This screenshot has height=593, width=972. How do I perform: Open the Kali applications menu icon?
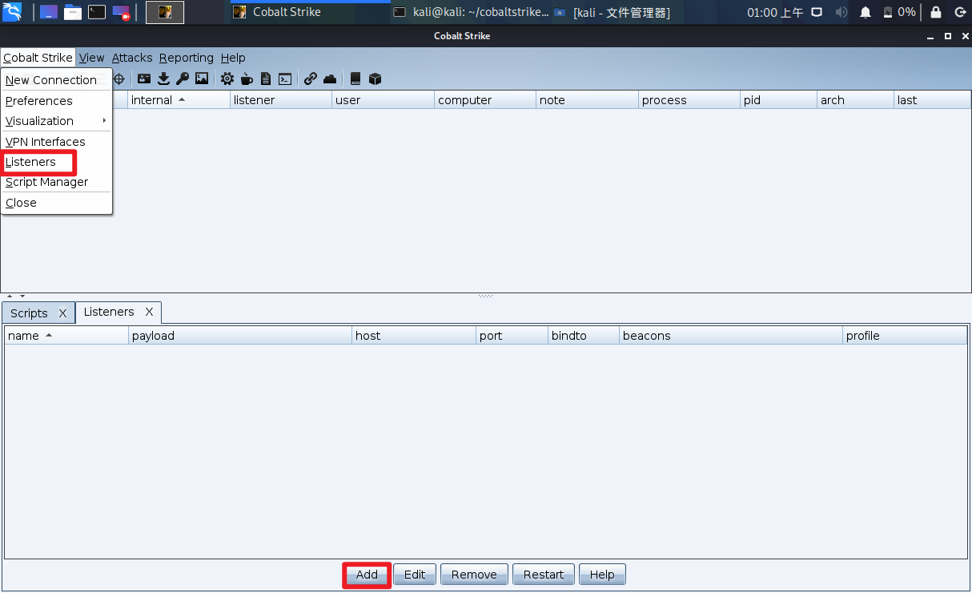click(12, 12)
